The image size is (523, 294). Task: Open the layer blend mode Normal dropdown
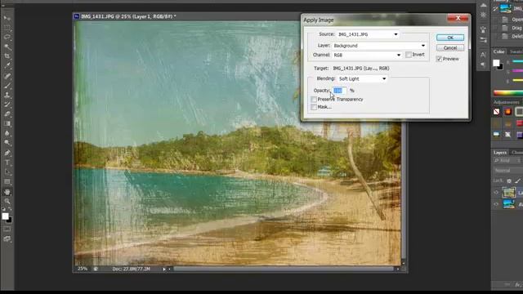pos(508,171)
